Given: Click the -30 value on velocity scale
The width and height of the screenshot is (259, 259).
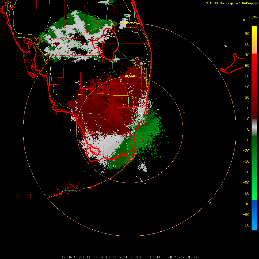Looking at the screenshot, I should (x=246, y=161).
